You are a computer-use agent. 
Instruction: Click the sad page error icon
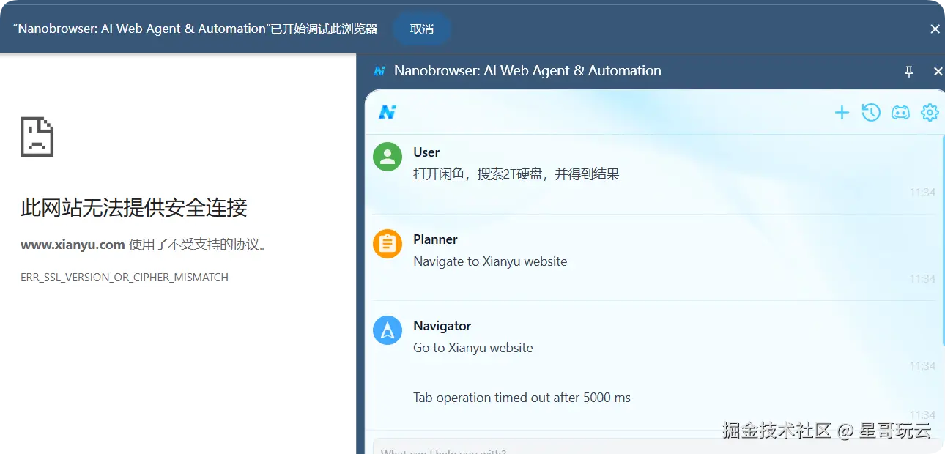click(x=37, y=137)
